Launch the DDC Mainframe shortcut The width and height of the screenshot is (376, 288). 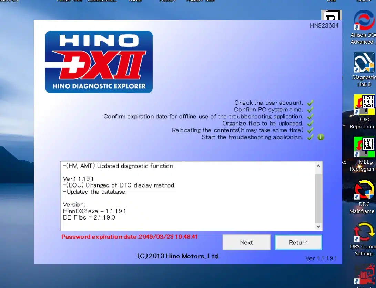[x=364, y=190]
